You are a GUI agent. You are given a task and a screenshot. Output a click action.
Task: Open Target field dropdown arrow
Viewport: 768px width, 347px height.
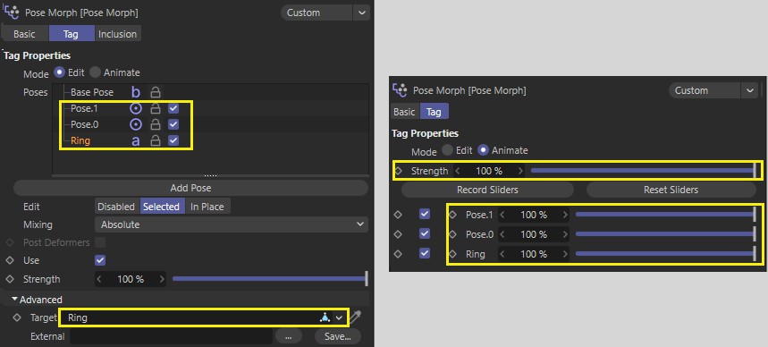339,317
